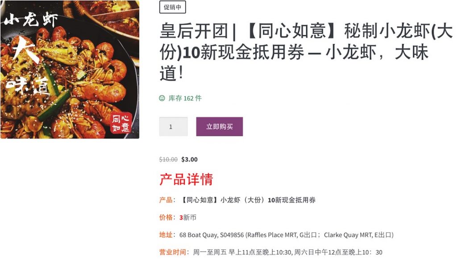Screen dimensions: 457x260
Task: Click the red 同心如意 stamp logo
Action: click(x=121, y=123)
